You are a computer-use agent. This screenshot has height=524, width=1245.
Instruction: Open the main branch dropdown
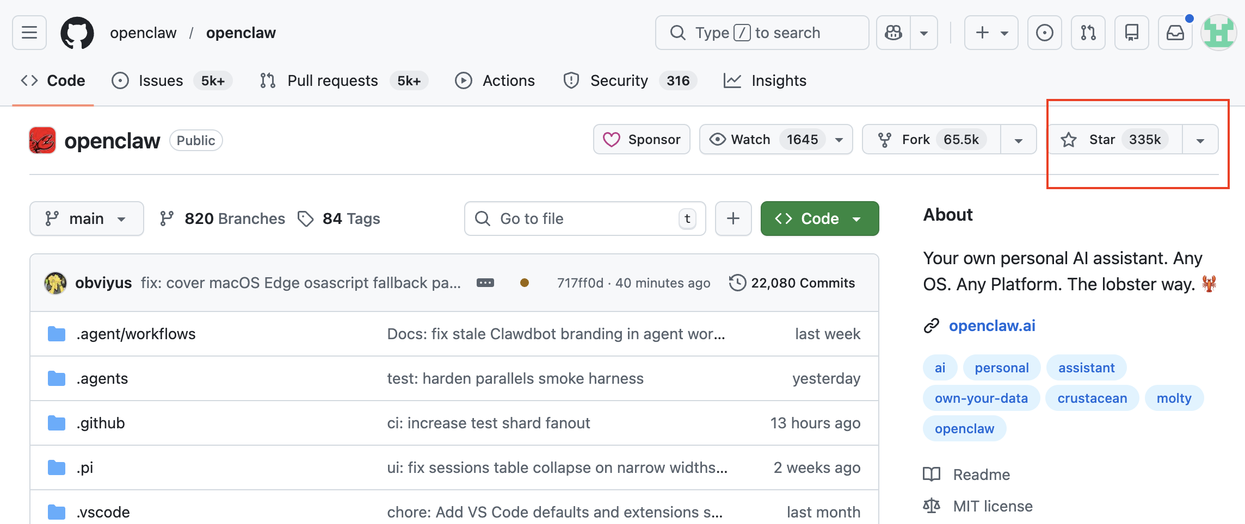point(87,219)
